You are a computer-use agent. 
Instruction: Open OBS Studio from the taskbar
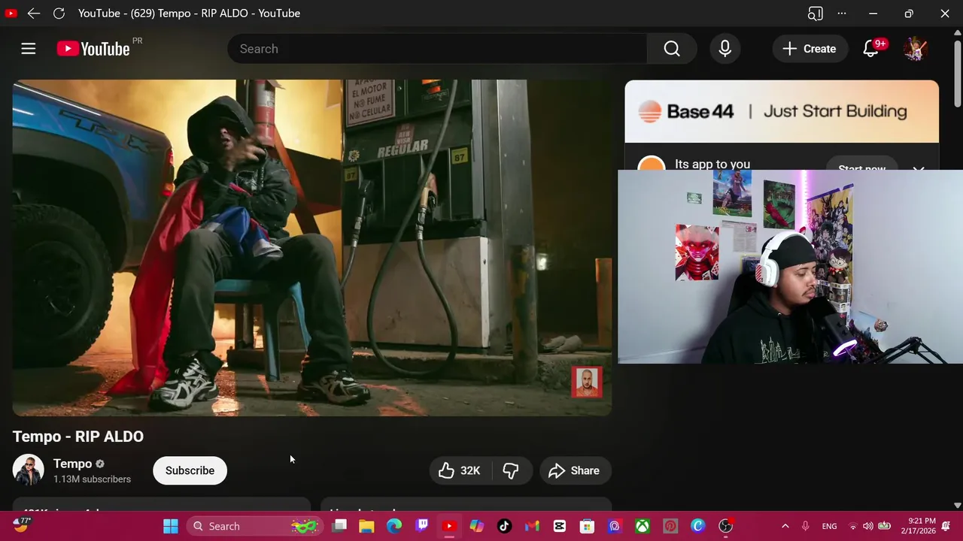(x=725, y=526)
